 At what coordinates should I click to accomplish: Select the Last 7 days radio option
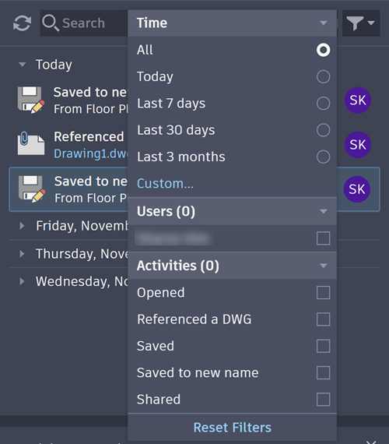[x=323, y=104]
